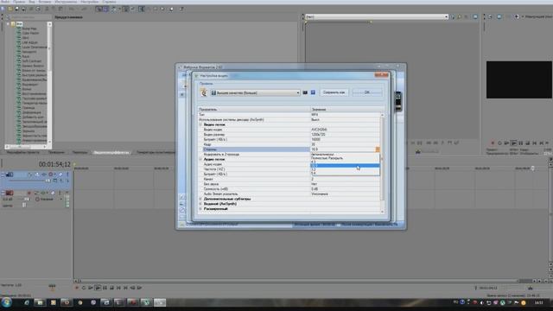
Task: Click the Сохранить как button
Action: (x=334, y=92)
